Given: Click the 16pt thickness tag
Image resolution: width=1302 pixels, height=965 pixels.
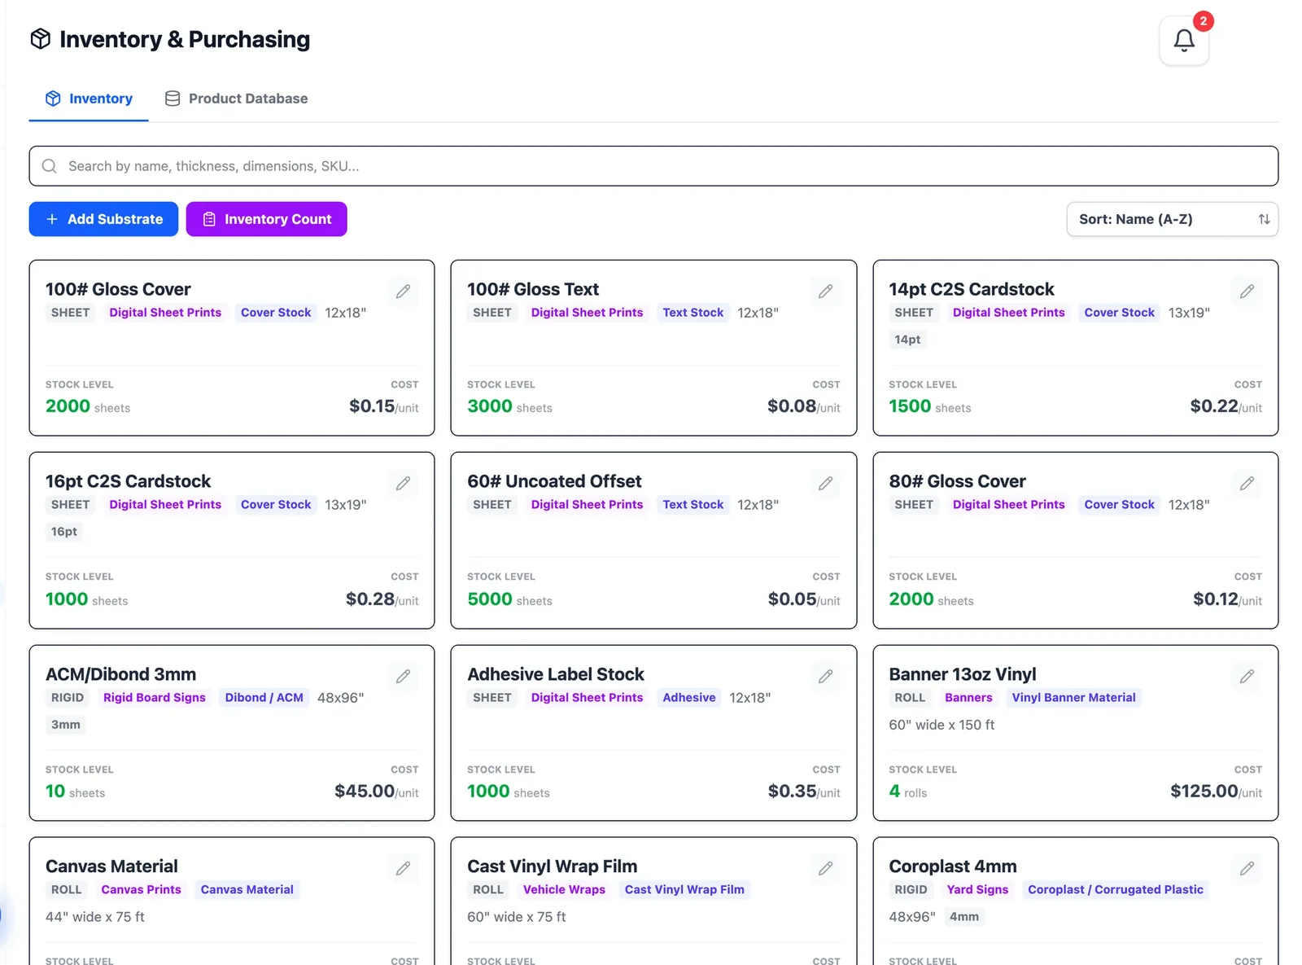Looking at the screenshot, I should click(x=64, y=532).
